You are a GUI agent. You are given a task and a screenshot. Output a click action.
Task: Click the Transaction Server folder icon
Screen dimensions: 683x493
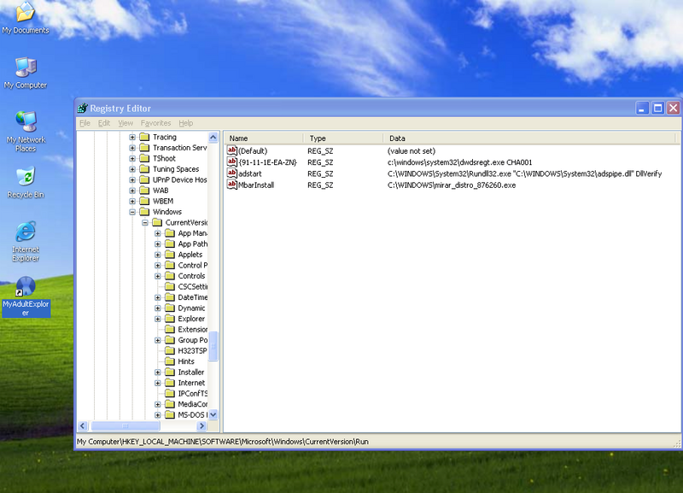[144, 148]
